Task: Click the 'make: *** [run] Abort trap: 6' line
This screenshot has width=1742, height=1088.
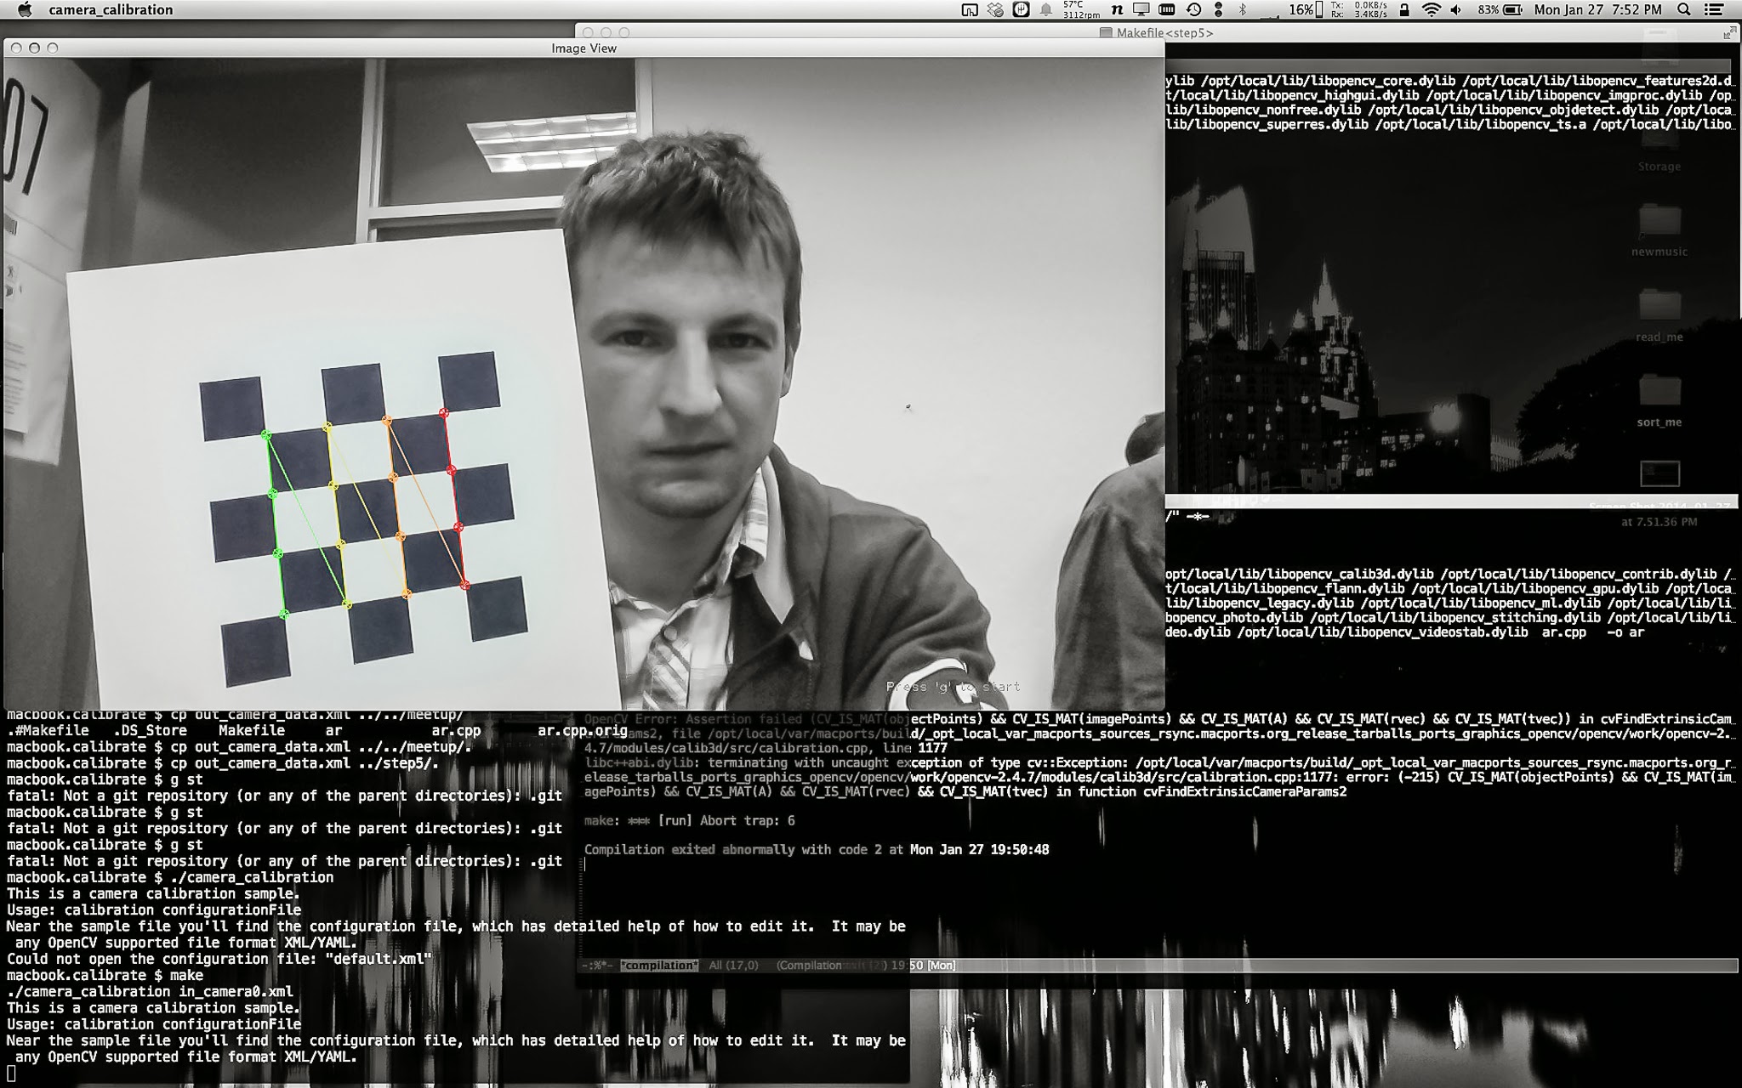Action: click(690, 821)
